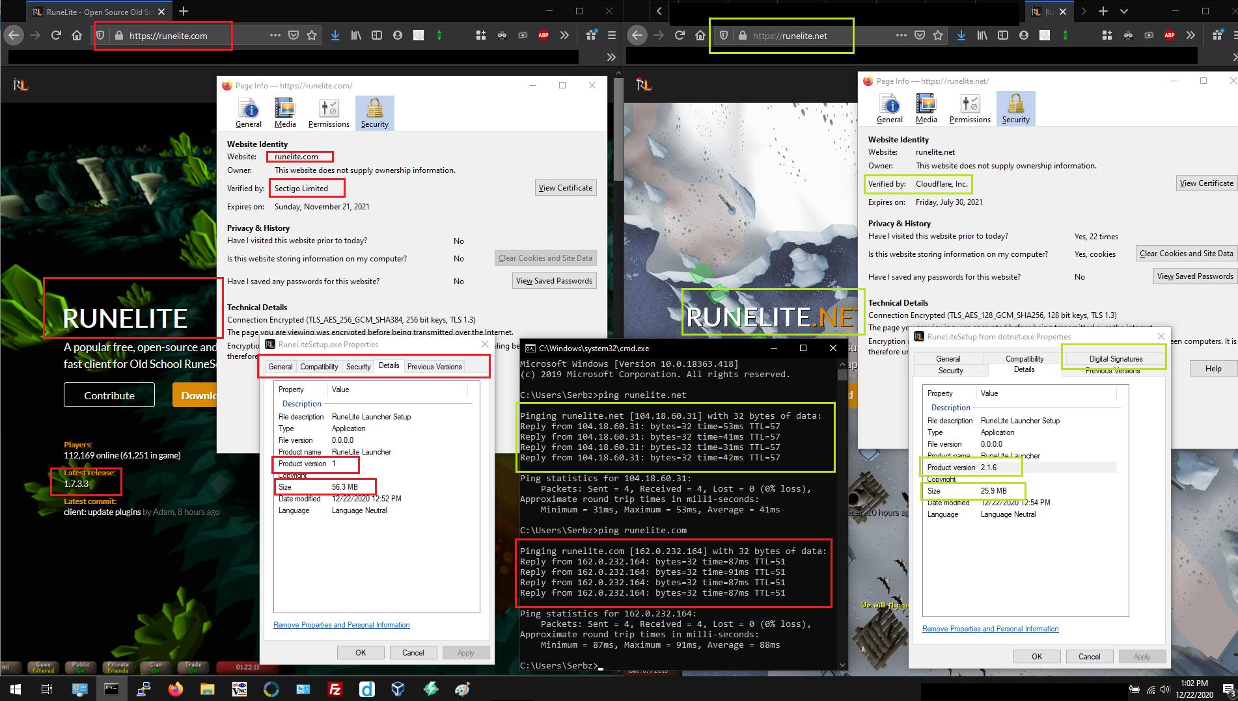Bookmark runelite.net with the star icon

(x=938, y=35)
